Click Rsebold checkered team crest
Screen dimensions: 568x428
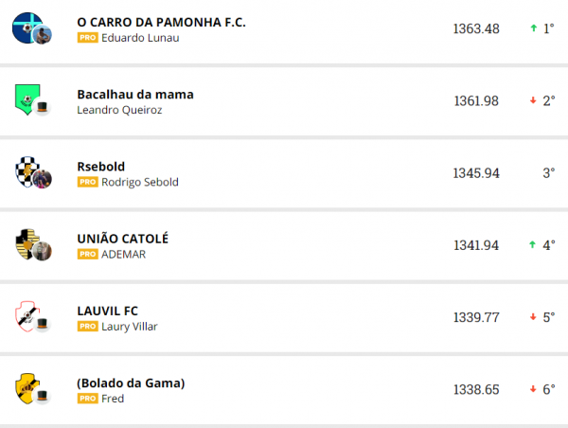point(27,171)
